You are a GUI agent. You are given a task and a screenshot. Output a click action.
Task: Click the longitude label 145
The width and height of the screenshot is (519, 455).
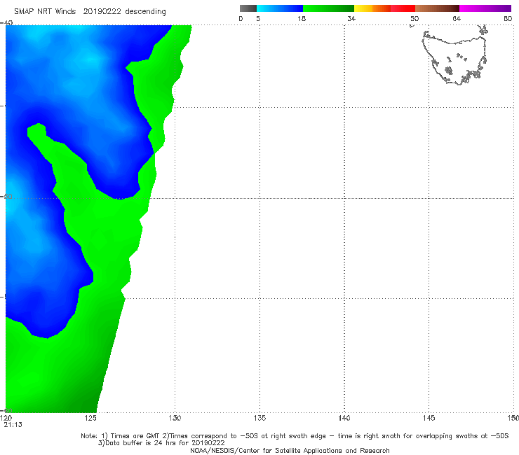(x=429, y=418)
